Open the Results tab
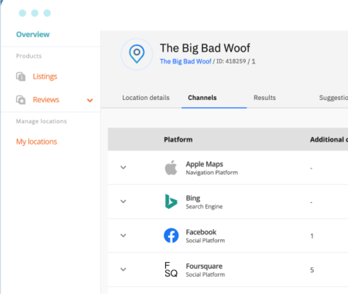348x294 pixels. 265,98
